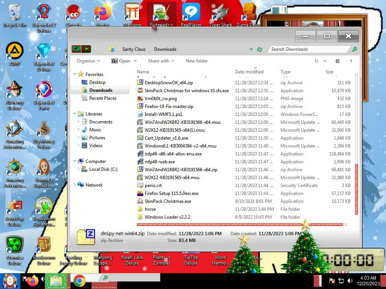Open the Organize menu
Viewport: 386px width, 289px height.
(x=88, y=61)
